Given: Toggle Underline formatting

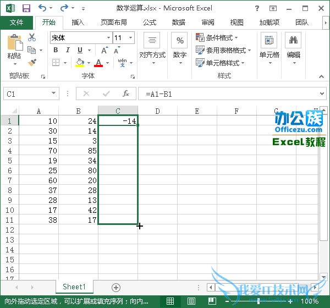Looking at the screenshot, I should tap(79, 50).
